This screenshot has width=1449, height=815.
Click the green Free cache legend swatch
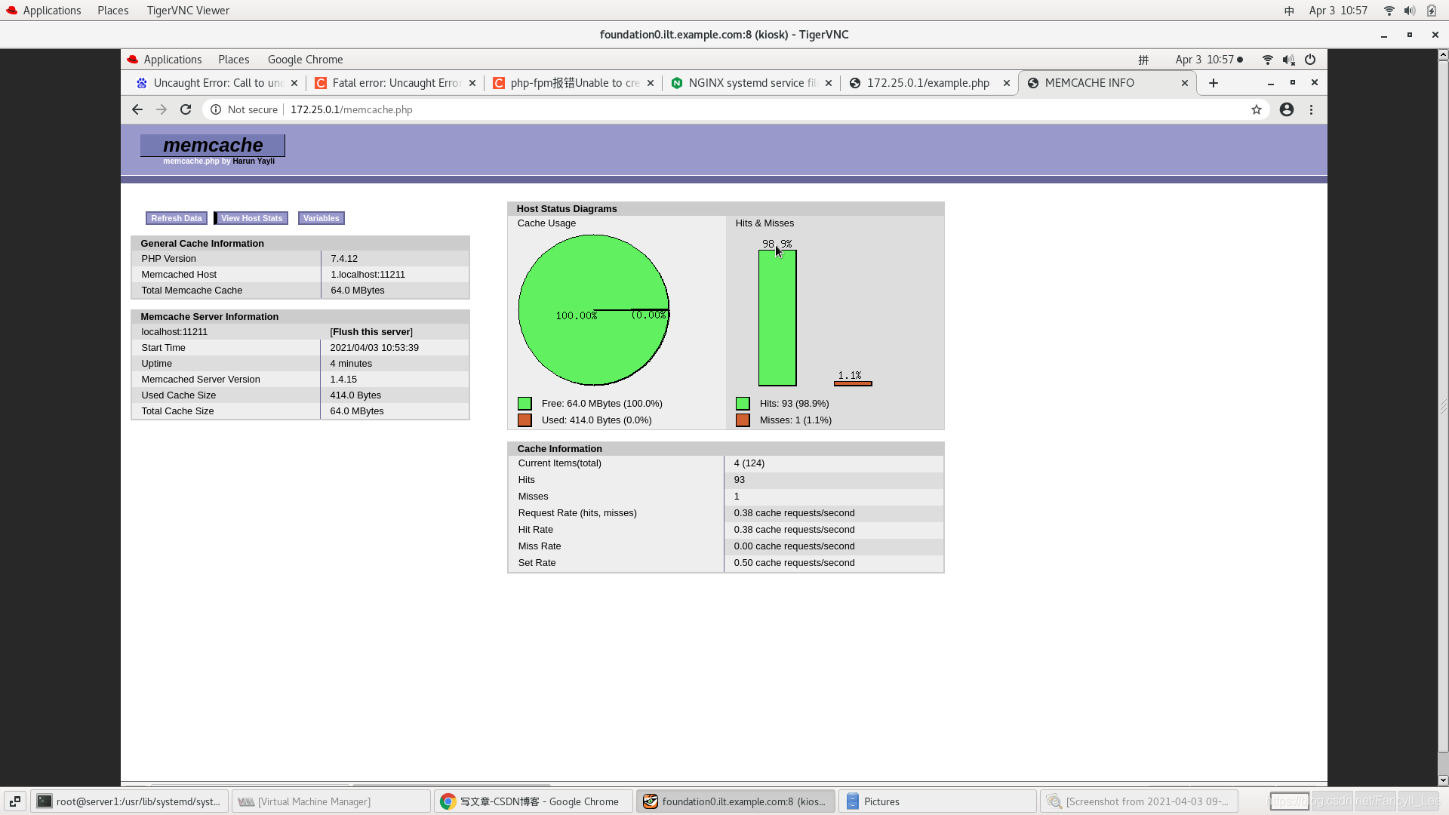point(525,404)
